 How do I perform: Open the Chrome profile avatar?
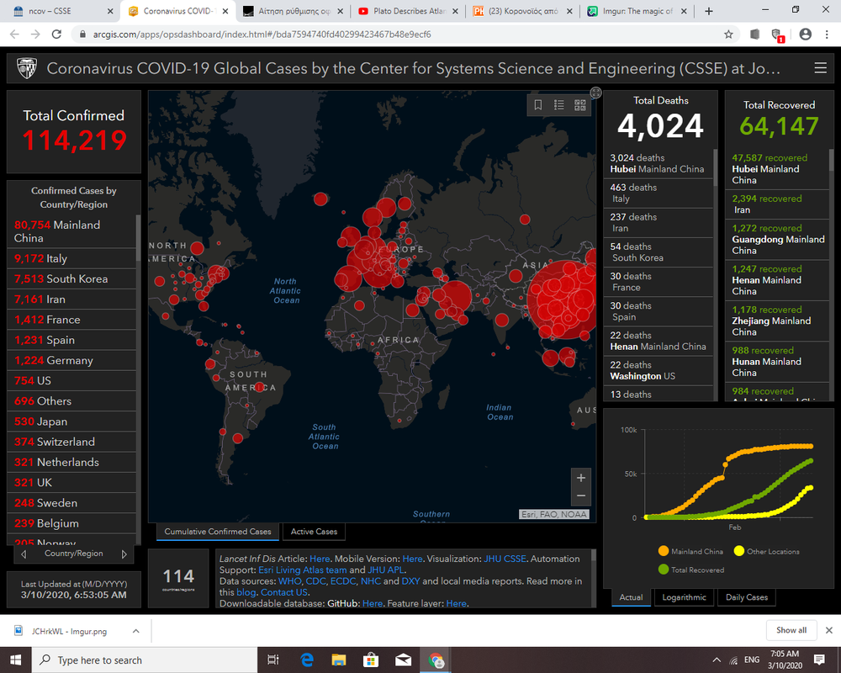(805, 34)
